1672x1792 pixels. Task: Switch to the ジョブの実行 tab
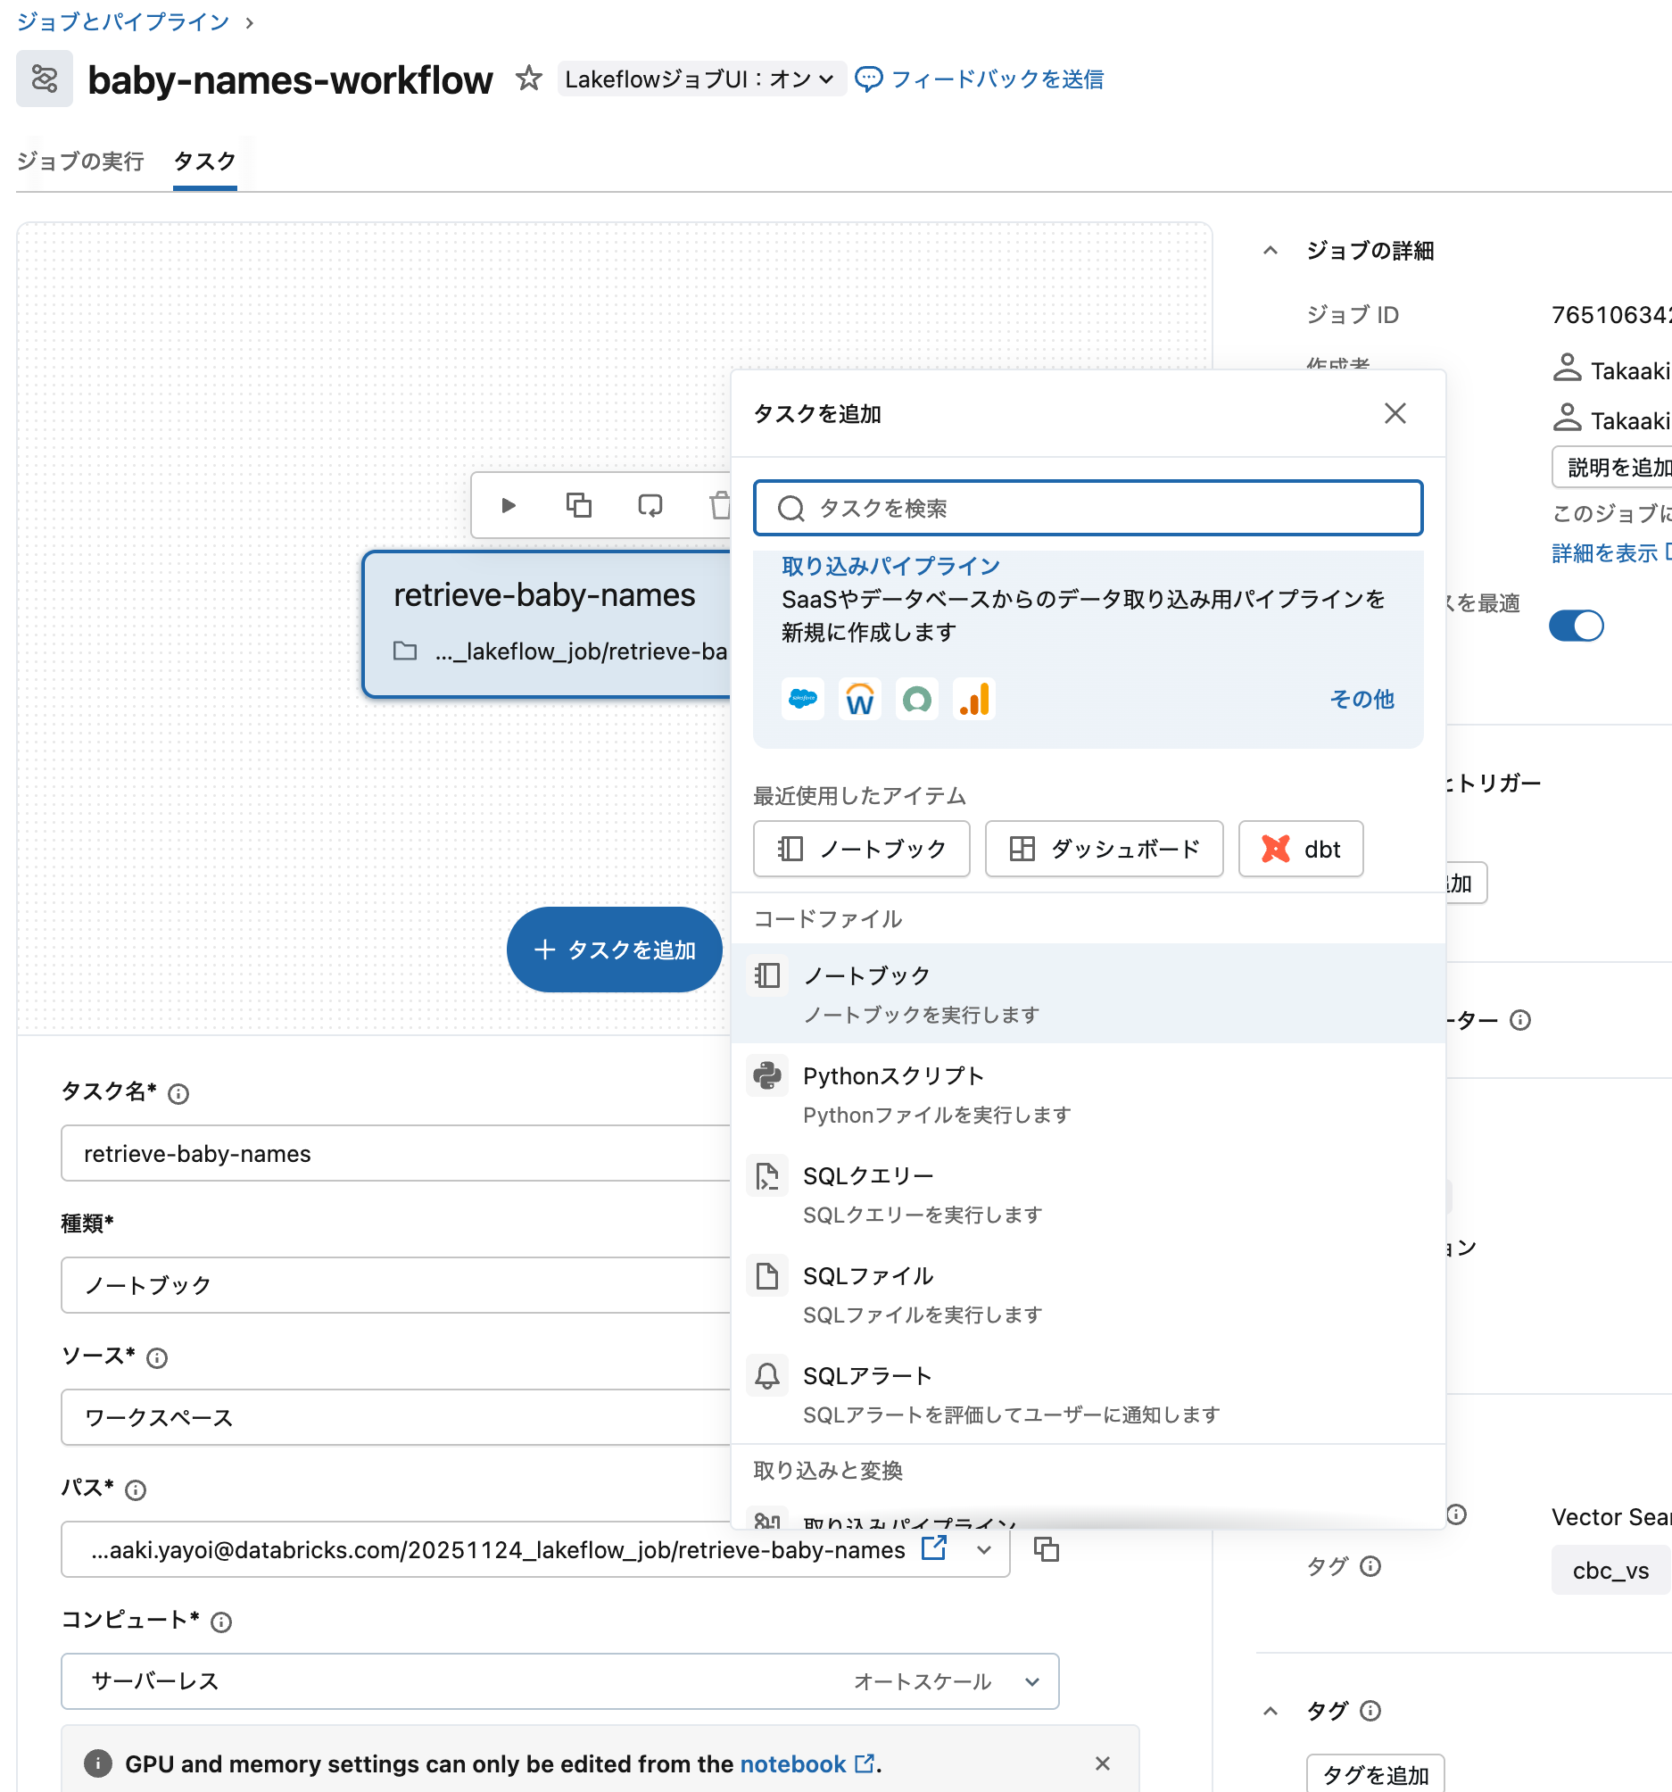[x=79, y=162]
